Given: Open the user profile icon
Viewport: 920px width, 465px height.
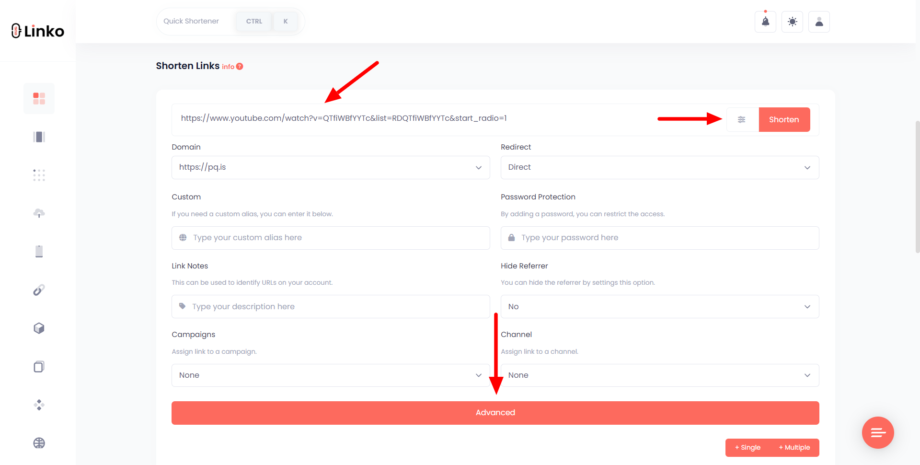Looking at the screenshot, I should point(819,22).
